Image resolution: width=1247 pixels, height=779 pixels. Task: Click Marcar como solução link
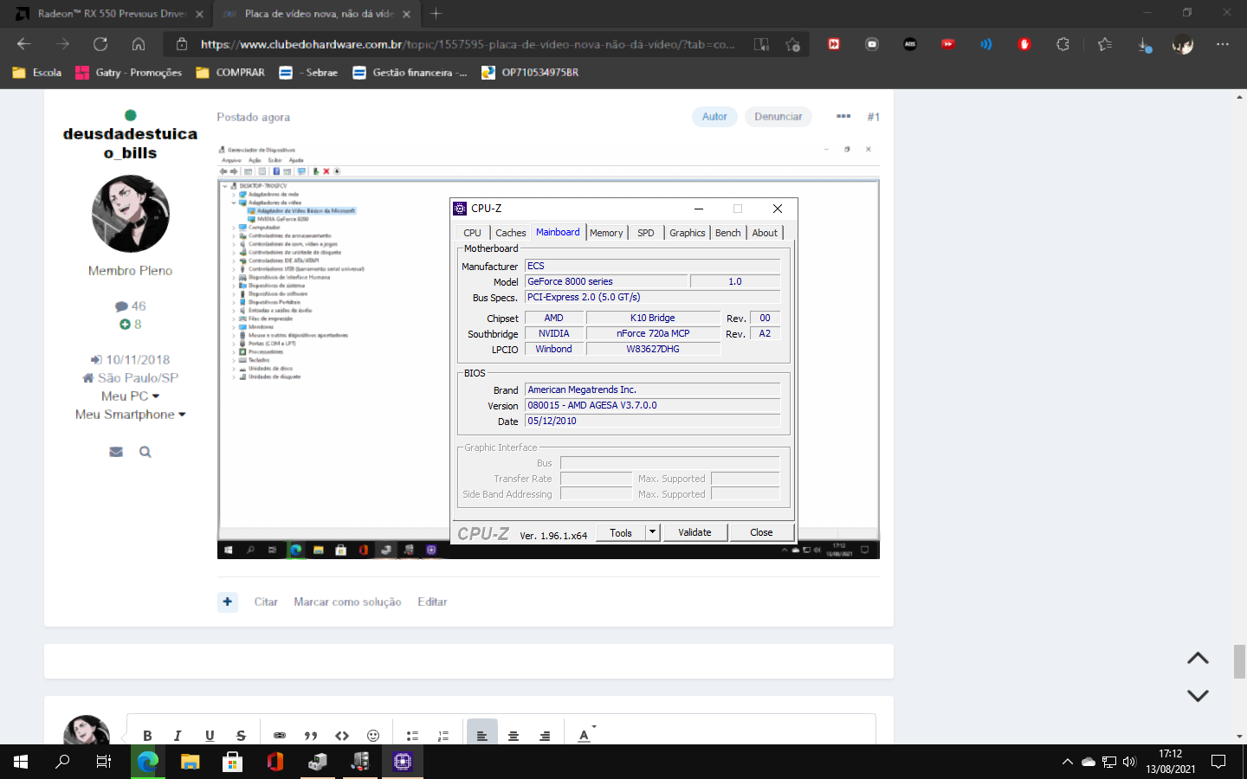pos(347,602)
